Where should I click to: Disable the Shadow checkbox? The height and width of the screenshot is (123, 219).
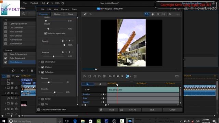42,67
